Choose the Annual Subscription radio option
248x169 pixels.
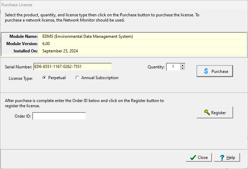(x=77, y=78)
